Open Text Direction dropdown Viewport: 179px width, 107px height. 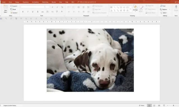click(x=98, y=6)
